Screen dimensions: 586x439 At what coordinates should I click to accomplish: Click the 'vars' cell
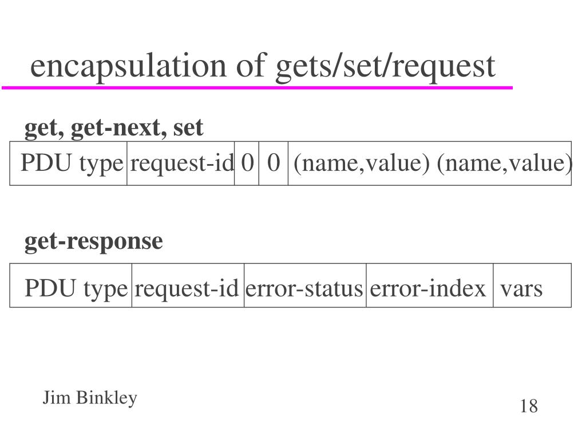click(532, 286)
